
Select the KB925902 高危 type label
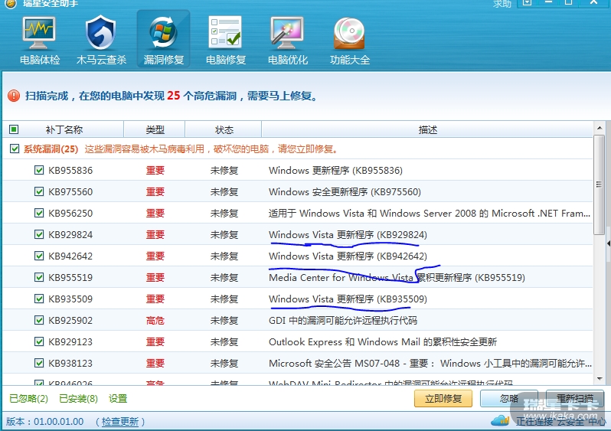155,320
